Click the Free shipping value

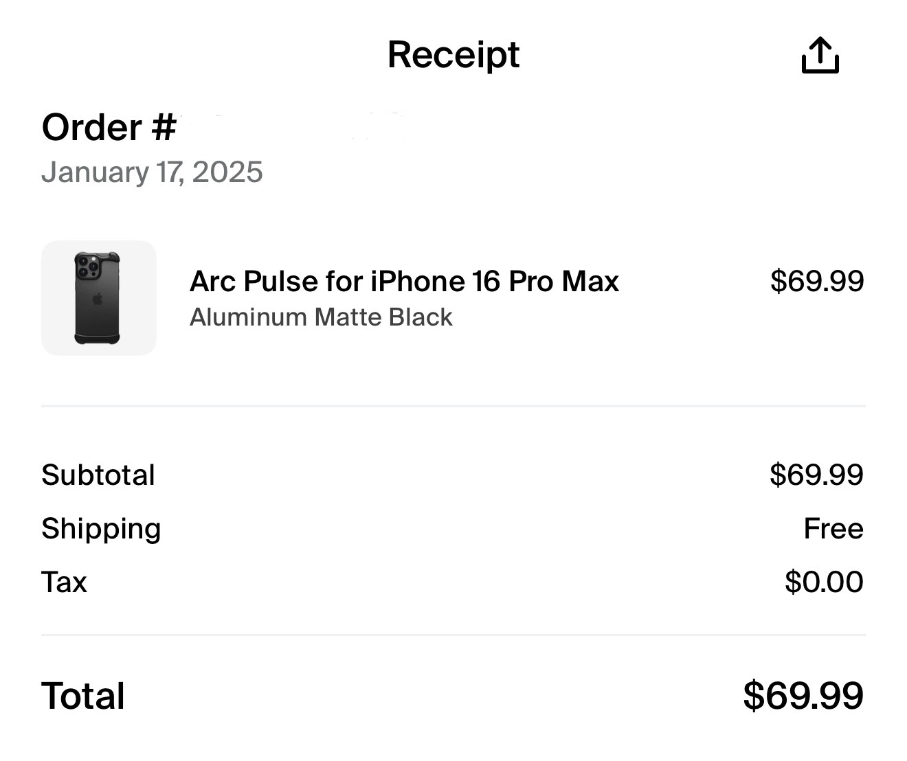click(x=833, y=528)
